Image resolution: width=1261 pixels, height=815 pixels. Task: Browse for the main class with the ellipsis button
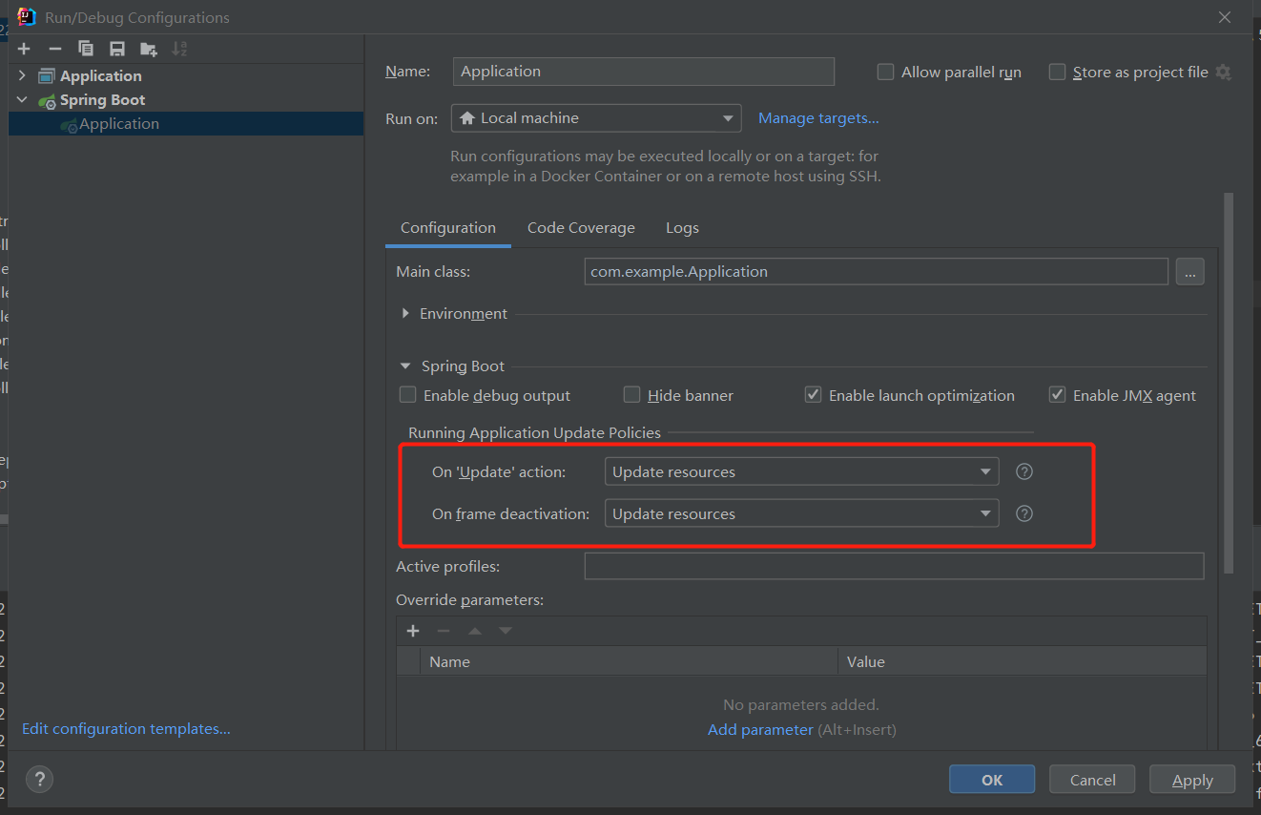(1189, 272)
